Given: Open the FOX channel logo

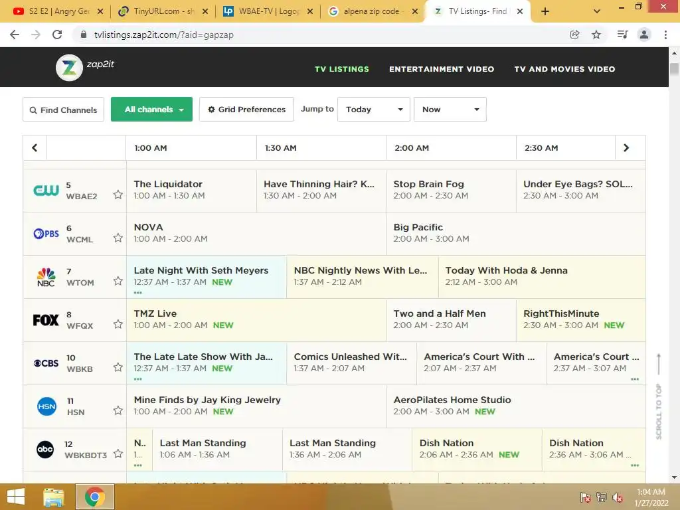Looking at the screenshot, I should pos(46,320).
